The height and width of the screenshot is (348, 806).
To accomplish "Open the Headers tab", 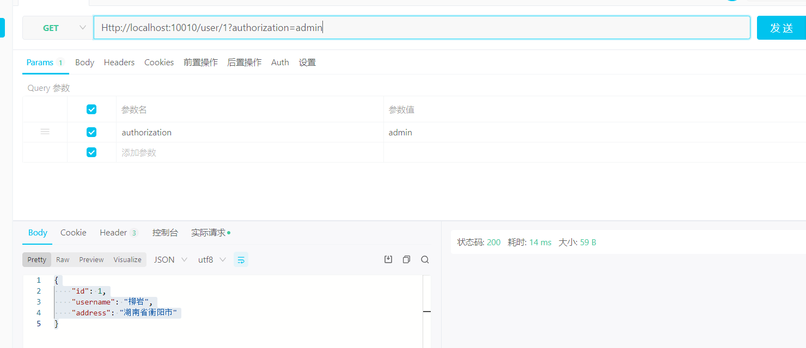I will point(119,63).
